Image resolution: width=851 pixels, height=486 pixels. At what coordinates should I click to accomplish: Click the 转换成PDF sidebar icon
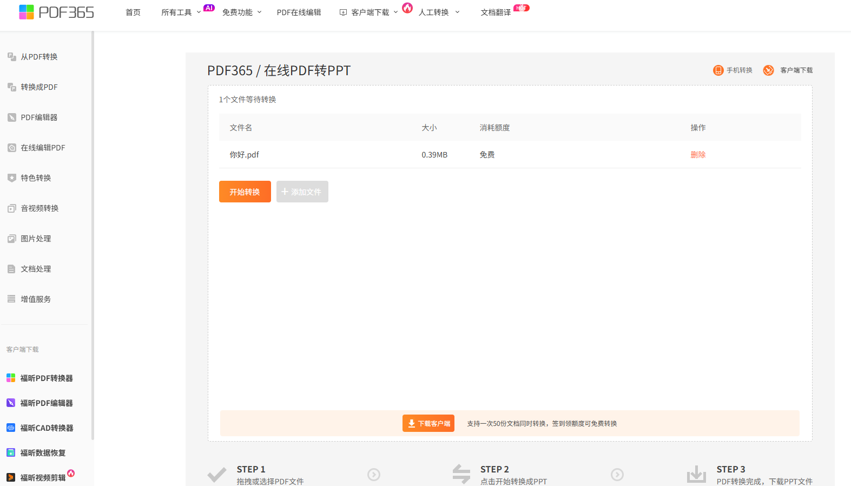pyautogui.click(x=12, y=87)
